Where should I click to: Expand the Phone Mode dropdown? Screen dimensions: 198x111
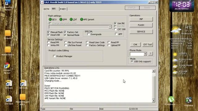145,54
